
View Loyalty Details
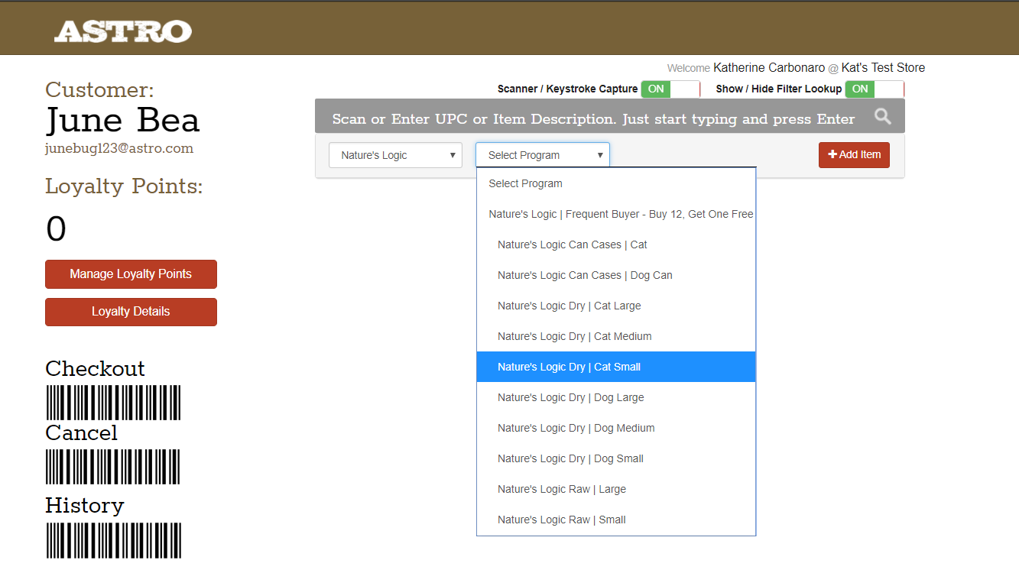(131, 312)
